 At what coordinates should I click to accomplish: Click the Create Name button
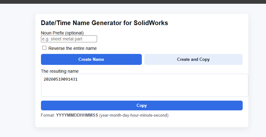(x=91, y=59)
